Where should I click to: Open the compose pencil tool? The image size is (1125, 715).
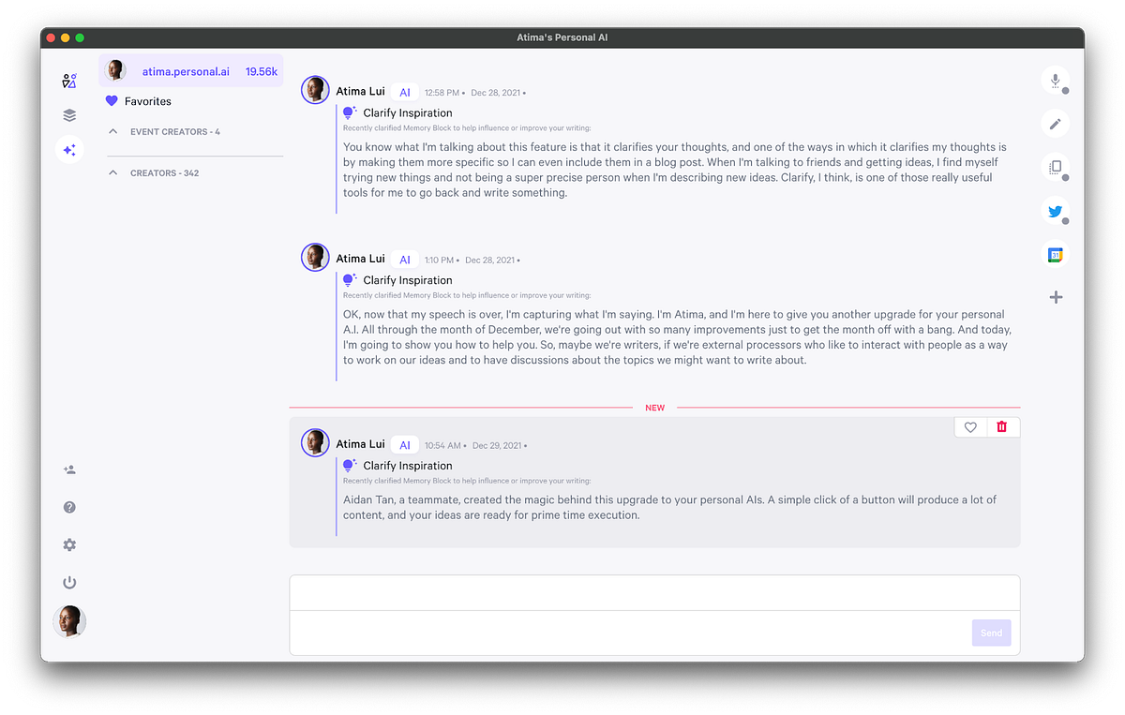(1055, 123)
